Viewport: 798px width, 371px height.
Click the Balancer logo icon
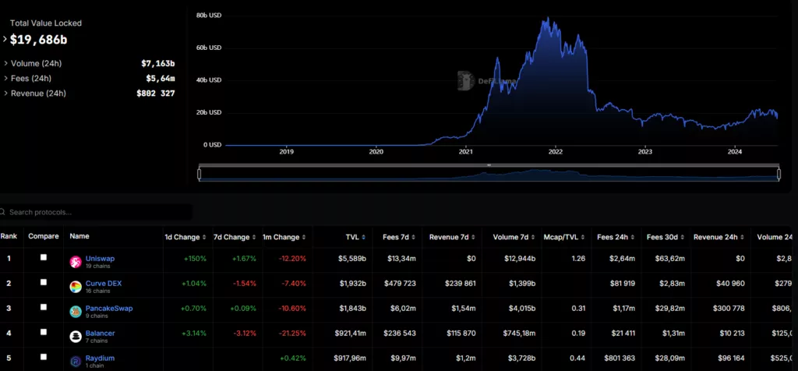(x=76, y=337)
